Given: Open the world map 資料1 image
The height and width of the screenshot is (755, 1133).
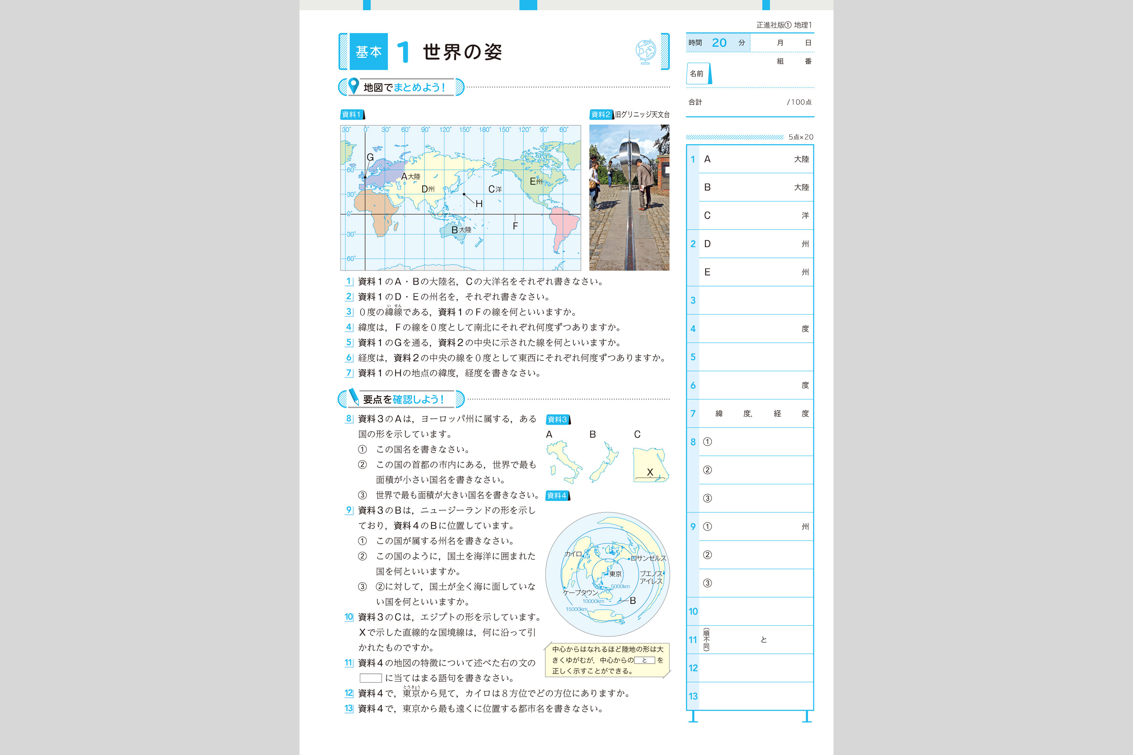Looking at the screenshot, I should 460,197.
